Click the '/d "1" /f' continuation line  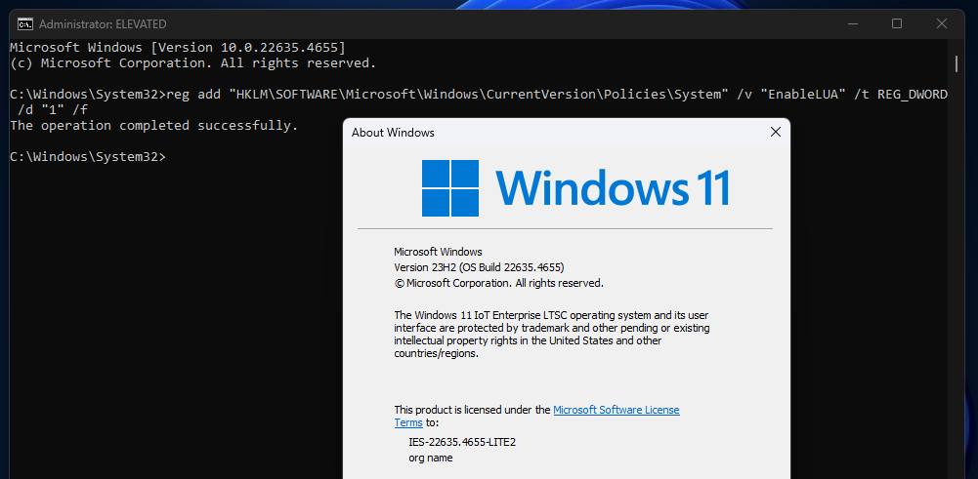53,109
